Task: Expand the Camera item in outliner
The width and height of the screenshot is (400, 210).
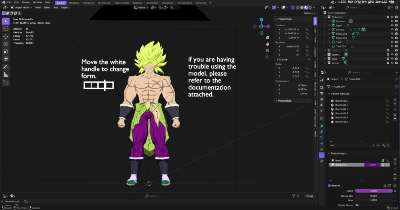Action: pos(329,21)
